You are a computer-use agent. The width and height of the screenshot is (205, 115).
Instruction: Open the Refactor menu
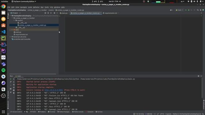click(36, 7)
